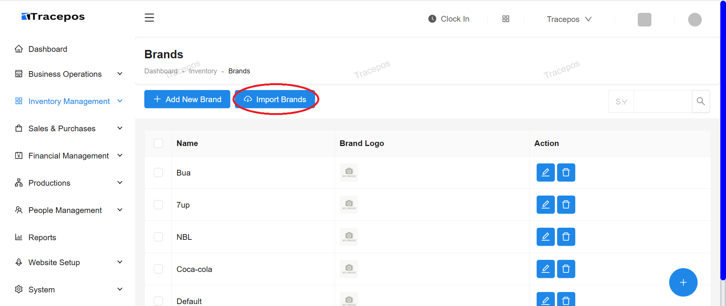Delete the Coca-cola brand

[566, 269]
